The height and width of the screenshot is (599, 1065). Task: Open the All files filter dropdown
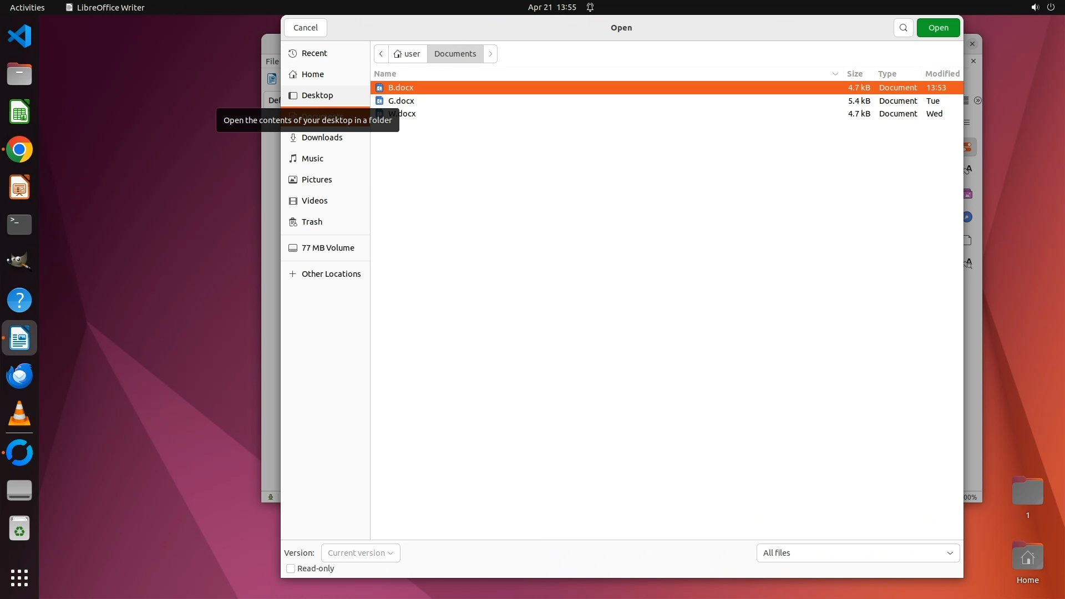tap(858, 553)
